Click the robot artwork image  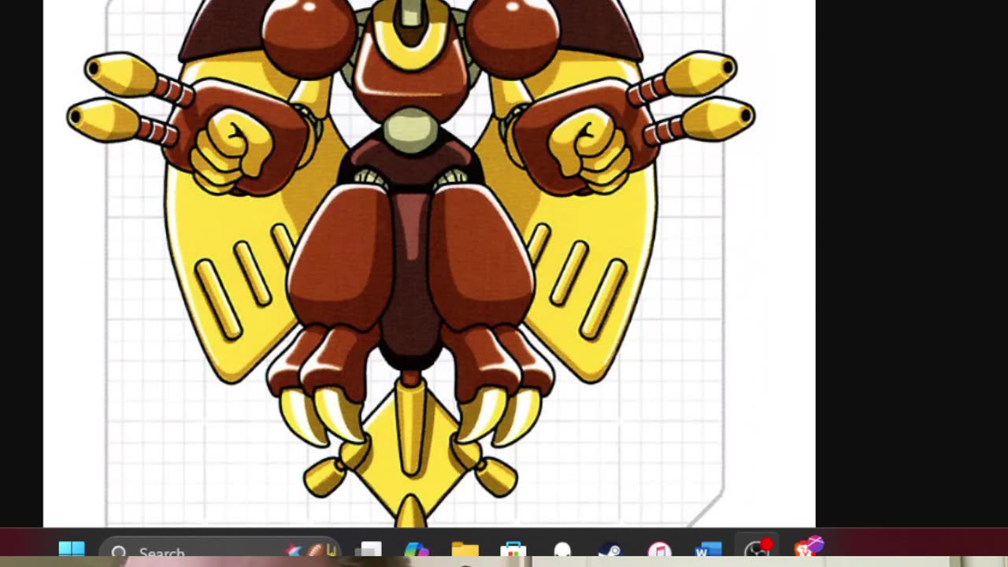coord(411,263)
